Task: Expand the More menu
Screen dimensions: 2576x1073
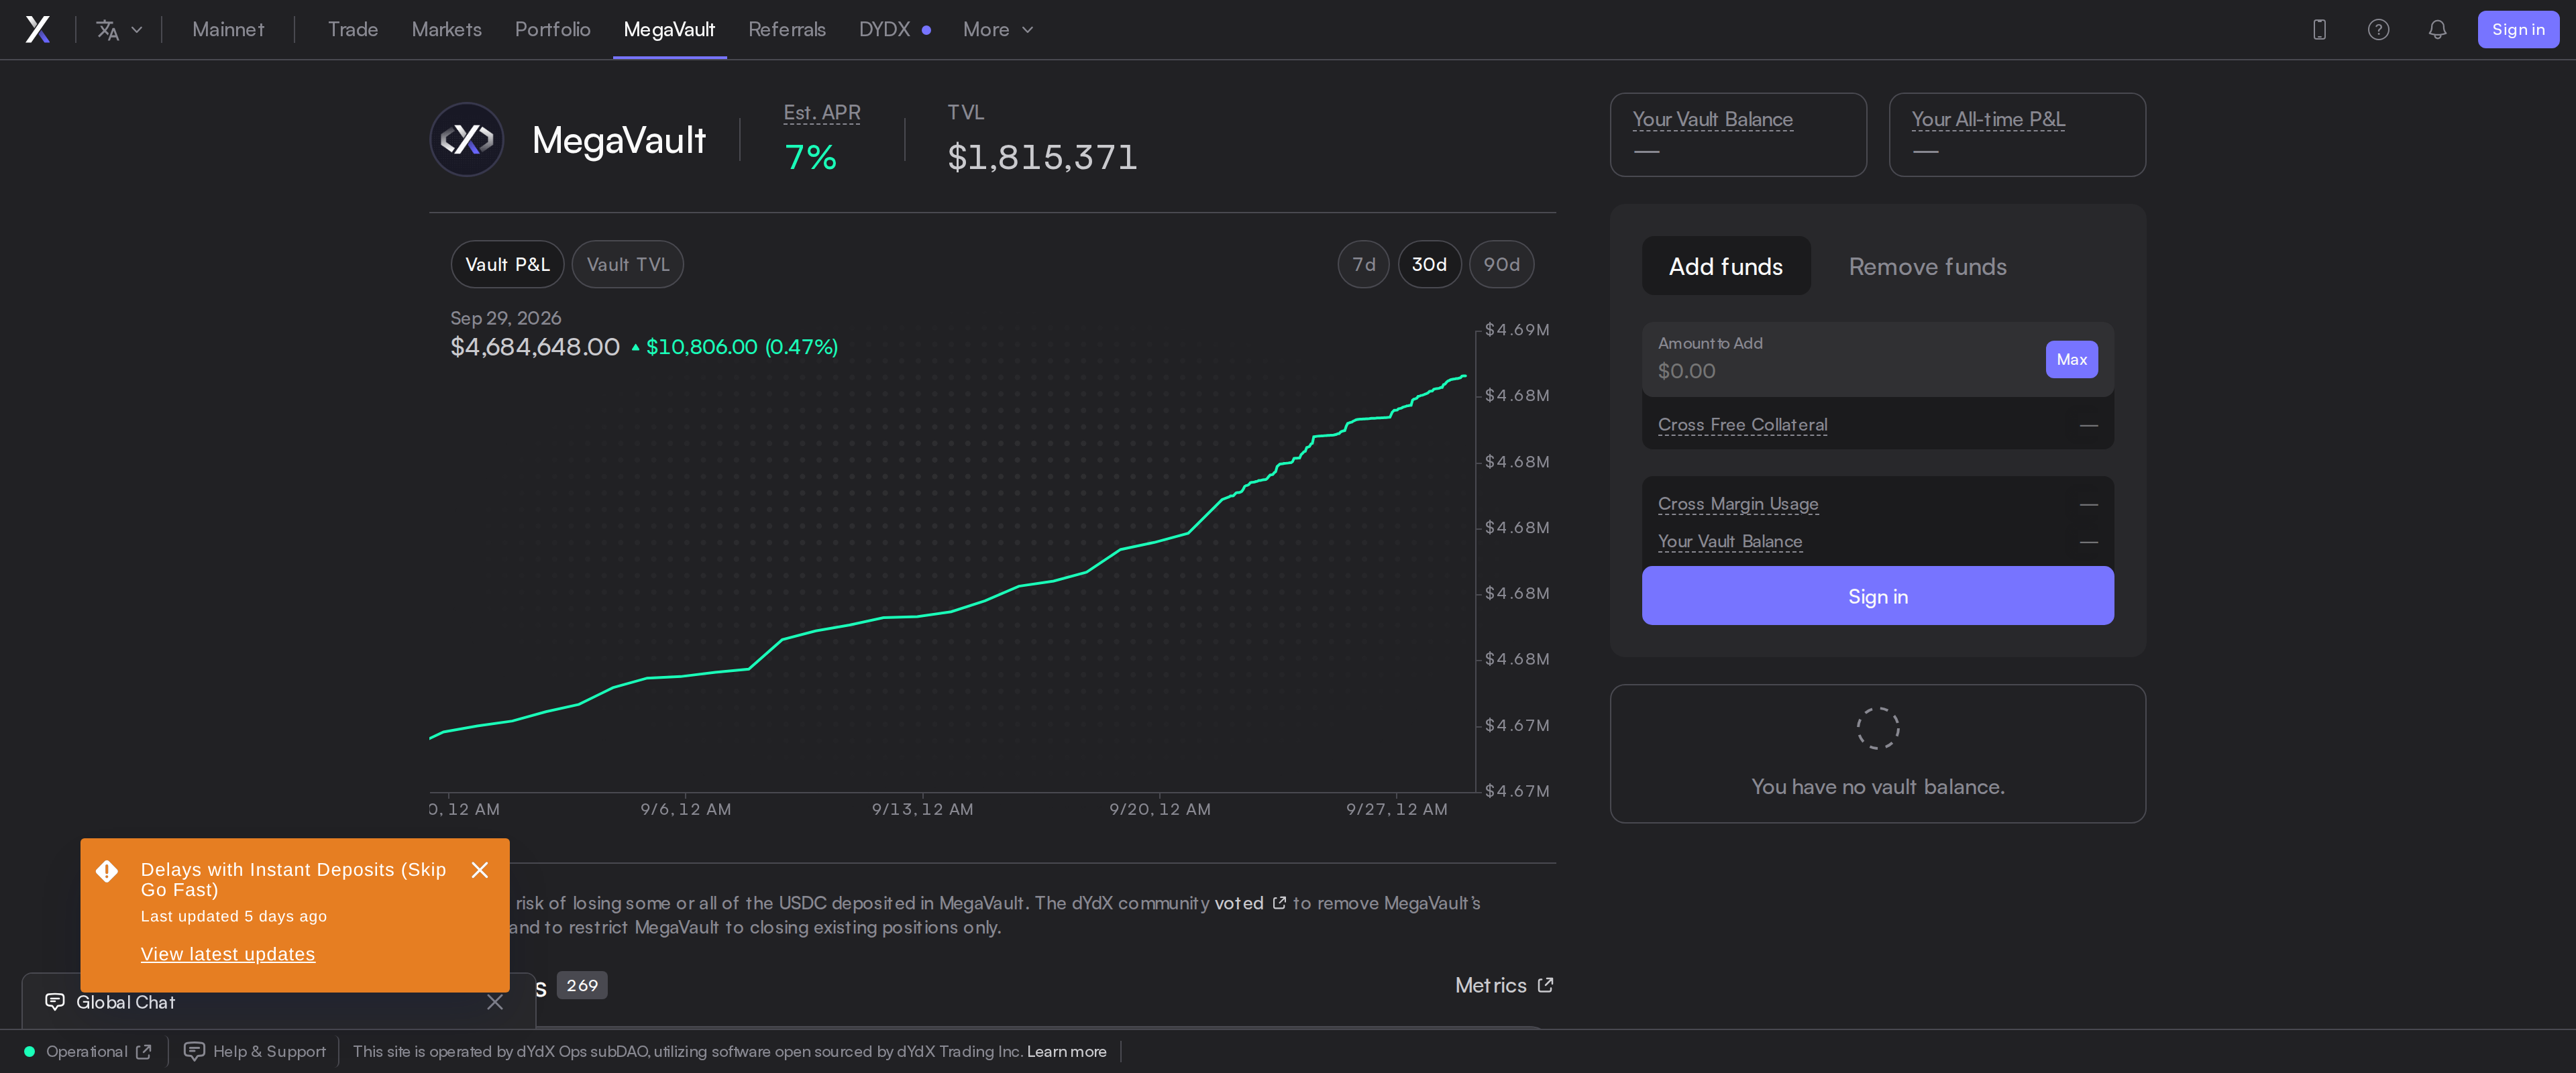Action: [x=998, y=30]
